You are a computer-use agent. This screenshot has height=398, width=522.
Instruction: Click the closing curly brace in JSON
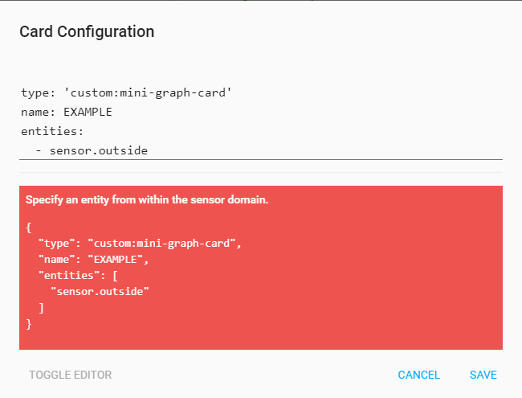coord(29,324)
